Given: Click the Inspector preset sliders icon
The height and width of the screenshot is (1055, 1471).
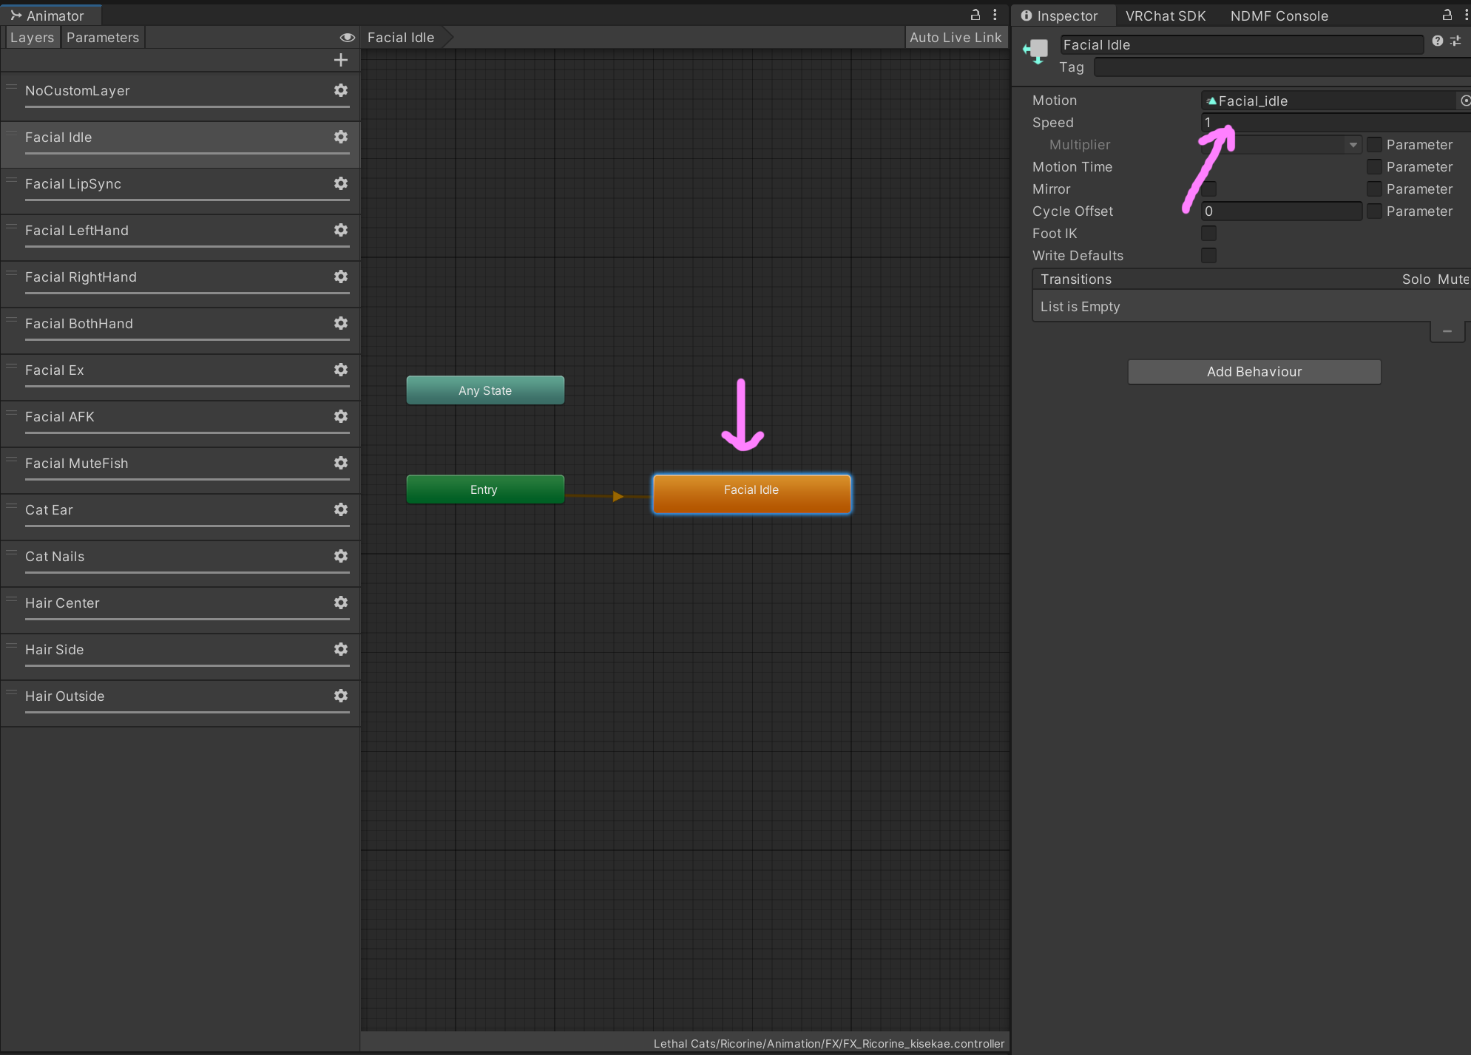Looking at the screenshot, I should 1455,41.
